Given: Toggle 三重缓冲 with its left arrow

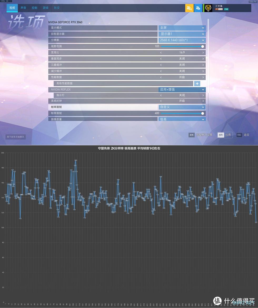Looking at the screenshot, I should 161,65.
